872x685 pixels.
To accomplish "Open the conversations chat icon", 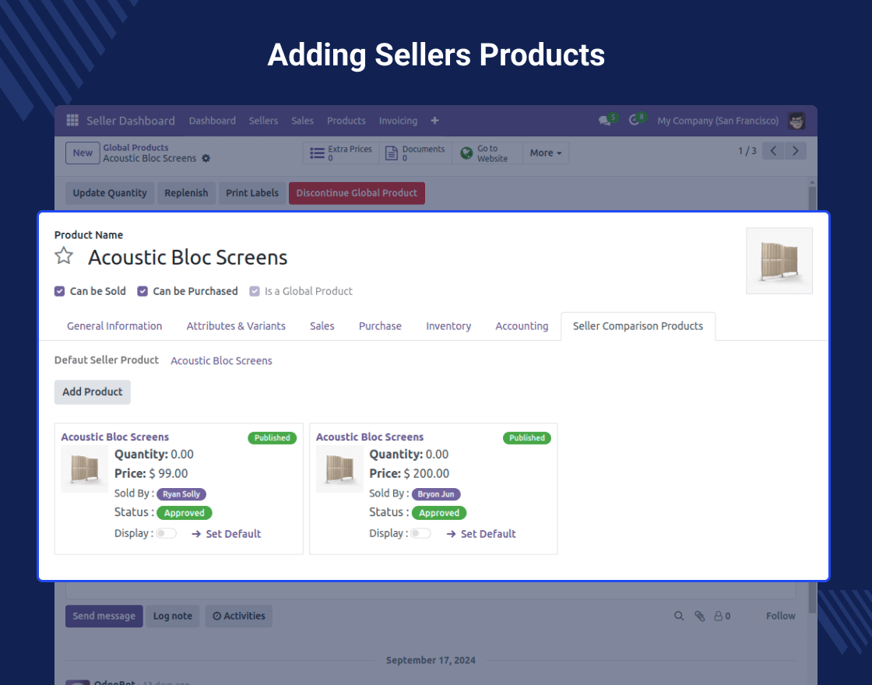I will (604, 121).
